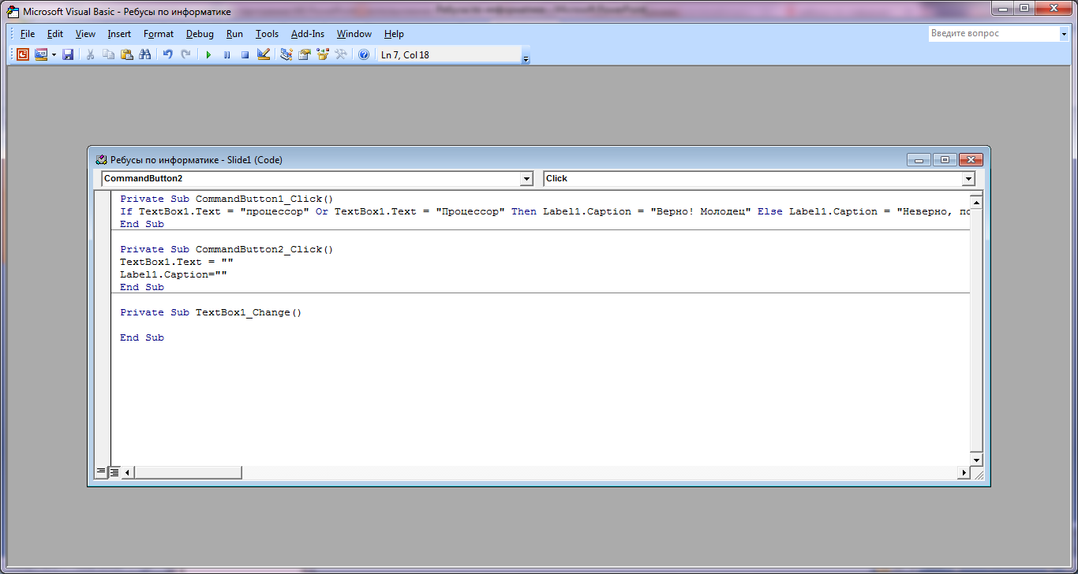The image size is (1078, 574).
Task: Click the line 'Private Sub CommandButton2_Click()'
Action: pos(227,249)
